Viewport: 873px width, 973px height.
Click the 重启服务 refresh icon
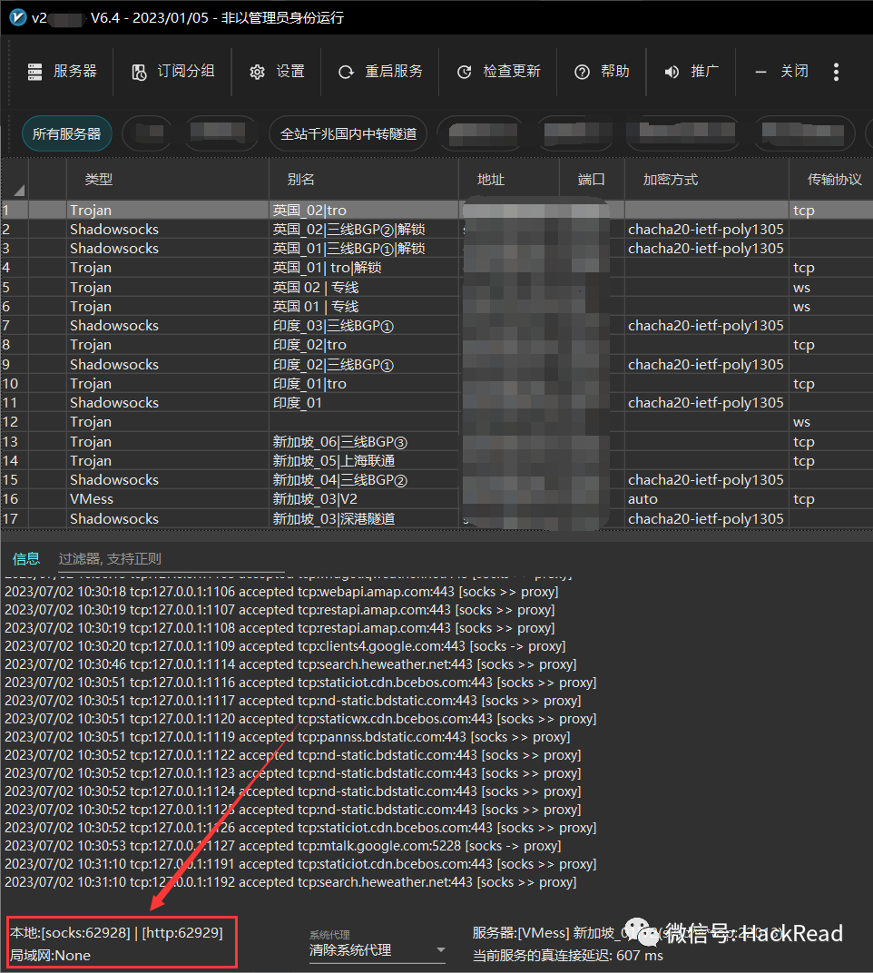point(347,73)
